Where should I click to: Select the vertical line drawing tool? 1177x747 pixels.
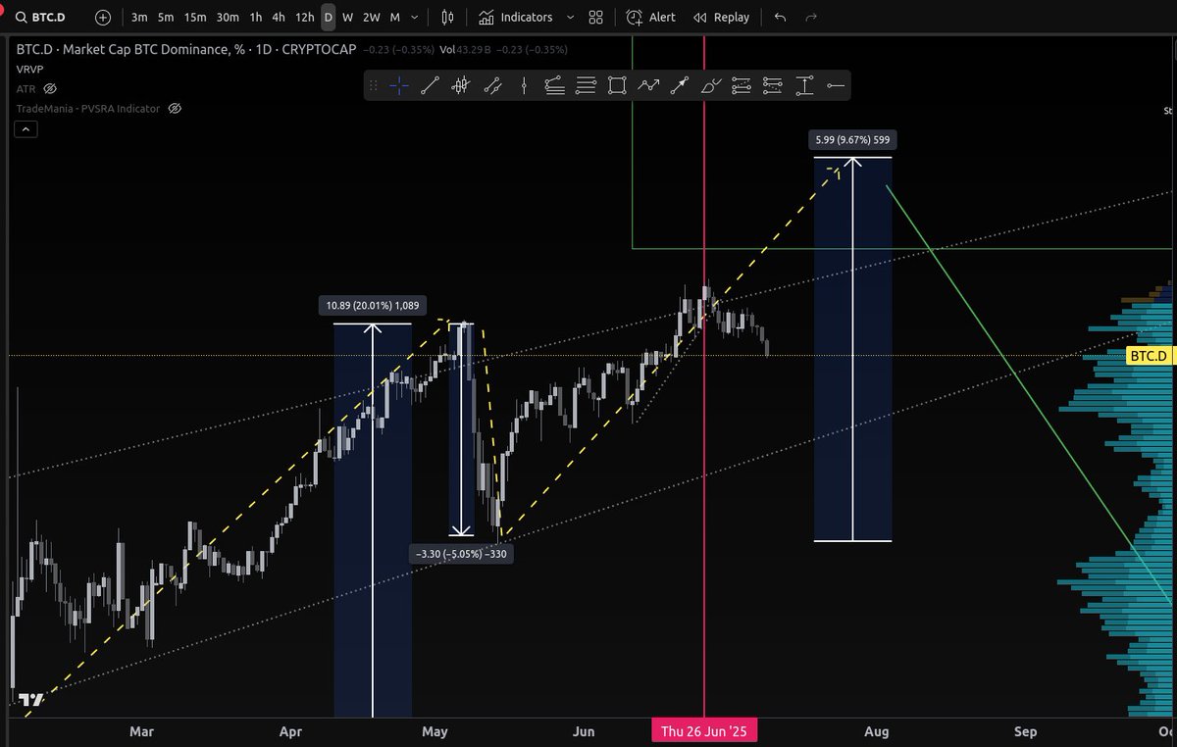coord(525,85)
